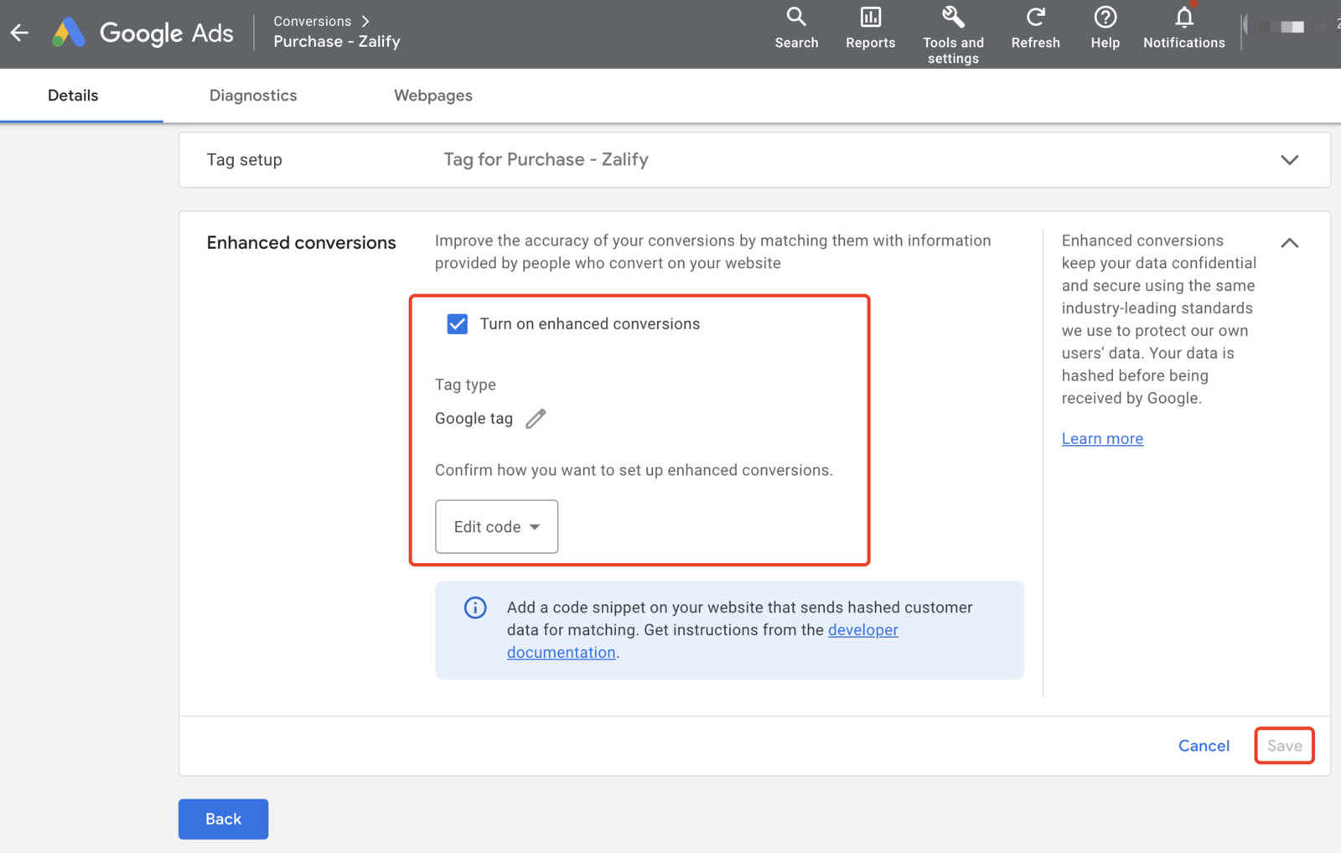This screenshot has height=853, width=1341.
Task: View Notifications bell
Action: [x=1183, y=28]
